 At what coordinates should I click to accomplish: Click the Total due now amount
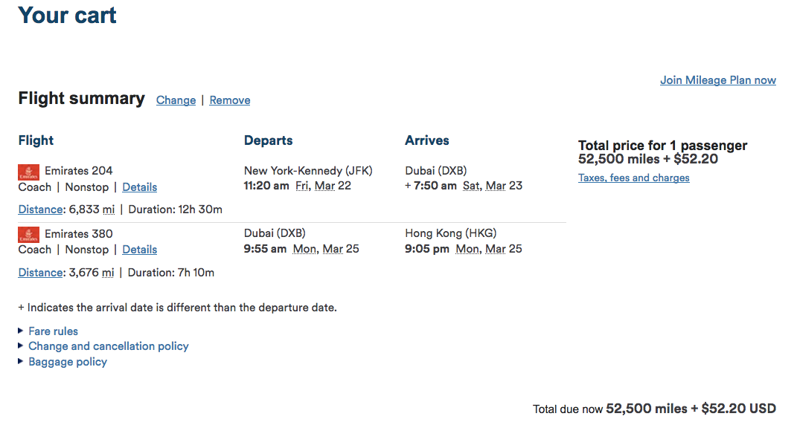pyautogui.click(x=691, y=409)
